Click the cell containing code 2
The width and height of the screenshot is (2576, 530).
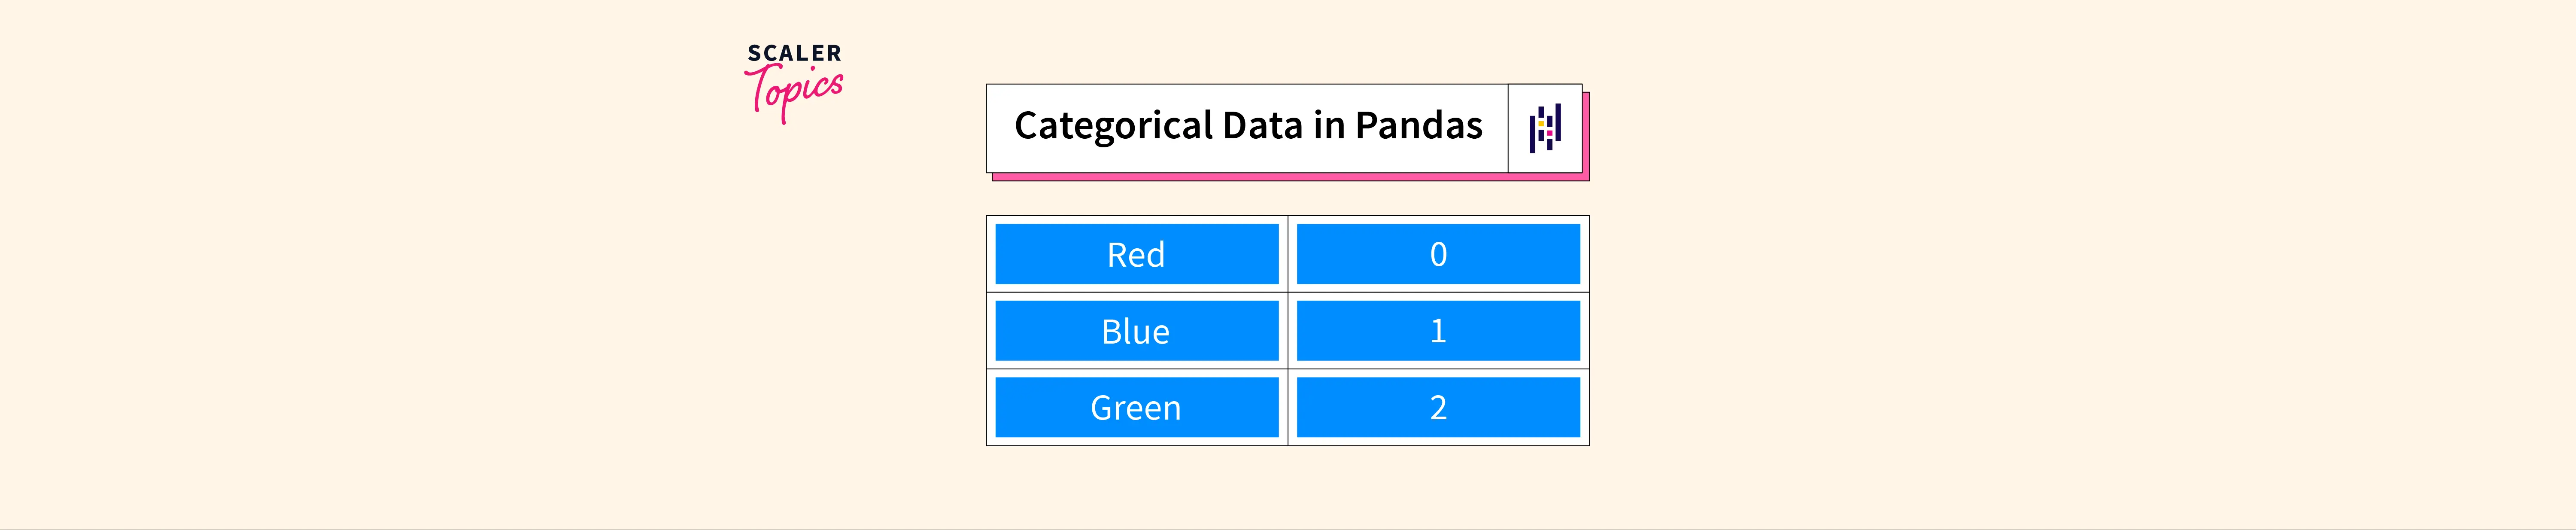1438,408
